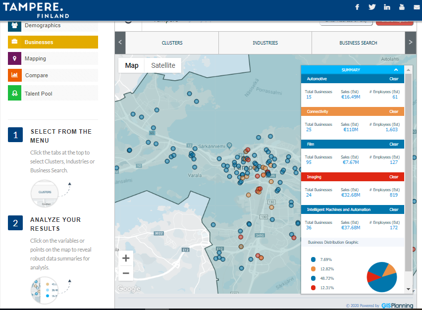422x310 pixels.
Task: Select Mapping in the sidebar
Action: 53,58
